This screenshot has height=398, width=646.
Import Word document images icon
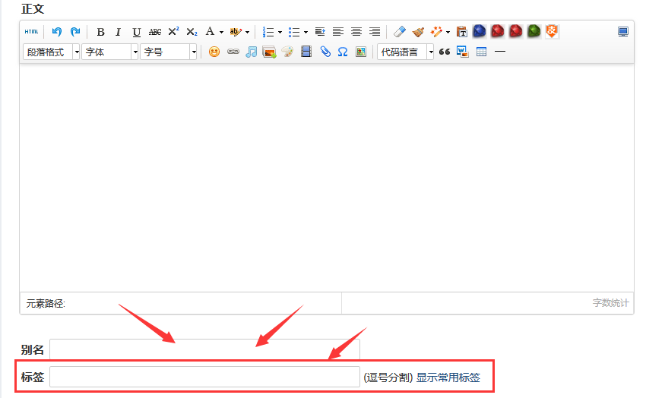(x=463, y=52)
